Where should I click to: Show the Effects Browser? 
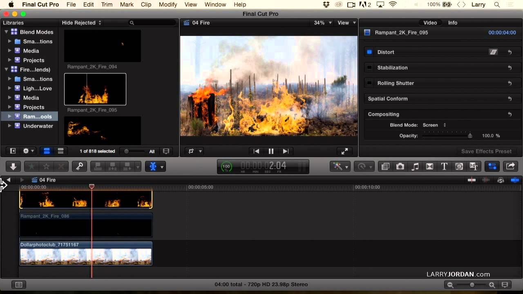385,166
